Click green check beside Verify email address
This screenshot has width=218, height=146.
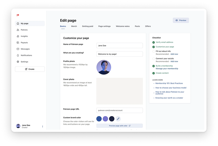tap(153, 42)
